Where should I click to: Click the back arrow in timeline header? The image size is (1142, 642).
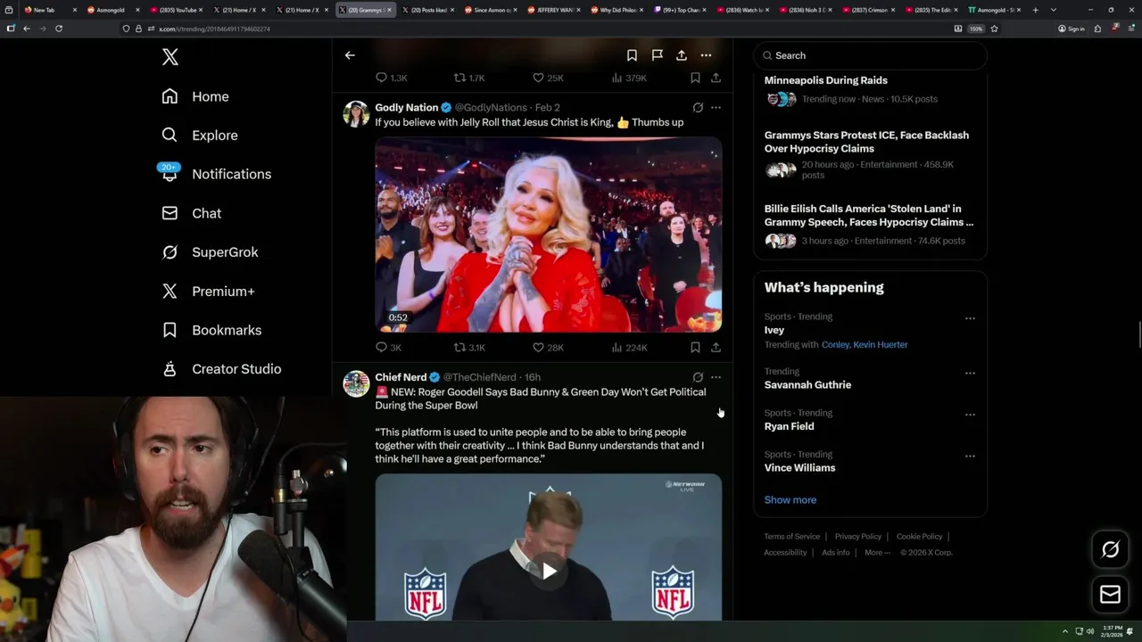click(x=350, y=55)
